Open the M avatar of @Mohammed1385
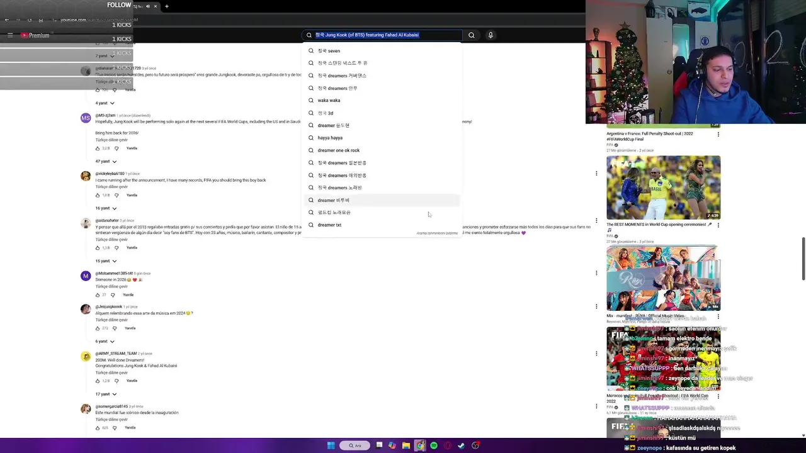 [86, 276]
